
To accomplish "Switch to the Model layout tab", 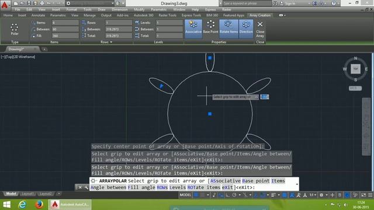I will pos(11,194).
